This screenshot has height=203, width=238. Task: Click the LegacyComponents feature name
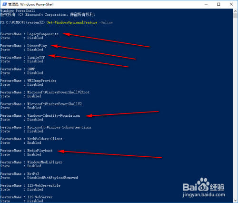43,34
